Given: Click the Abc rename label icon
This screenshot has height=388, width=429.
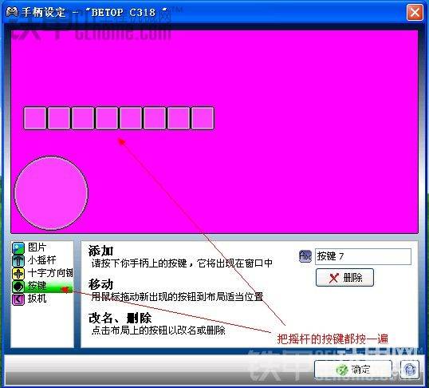Looking at the screenshot, I should [x=305, y=256].
